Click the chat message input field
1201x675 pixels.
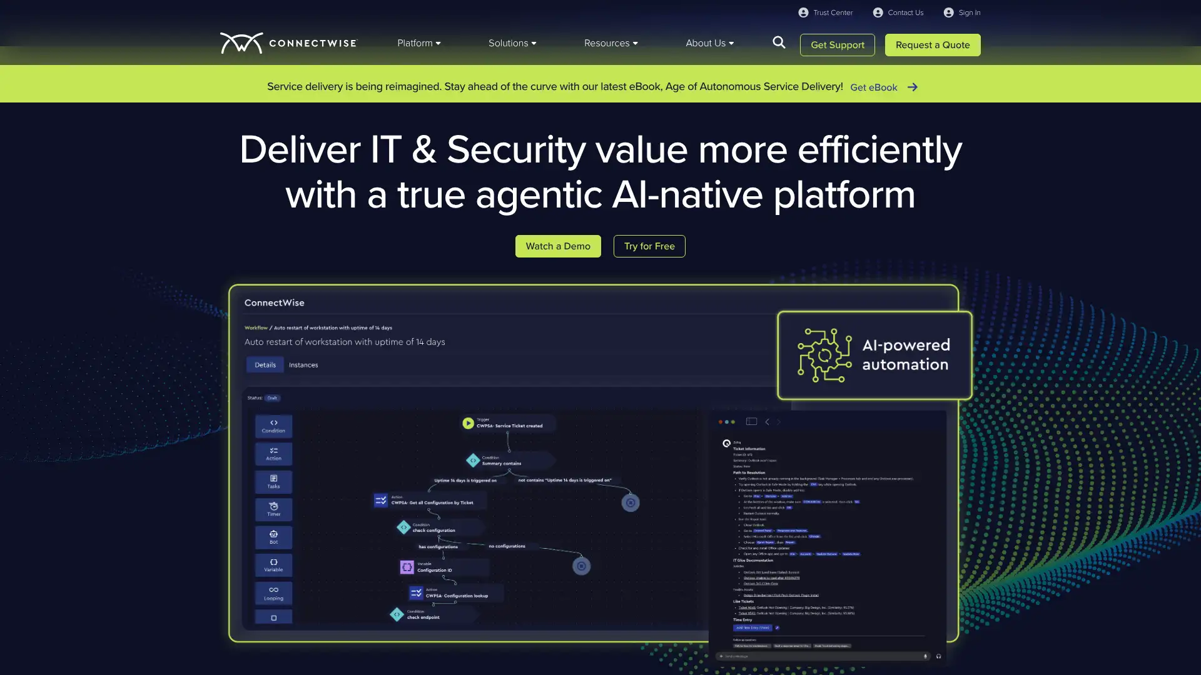[x=823, y=656]
